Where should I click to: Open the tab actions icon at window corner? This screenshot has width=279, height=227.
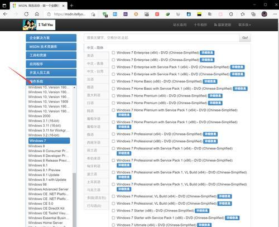tap(4, 6)
